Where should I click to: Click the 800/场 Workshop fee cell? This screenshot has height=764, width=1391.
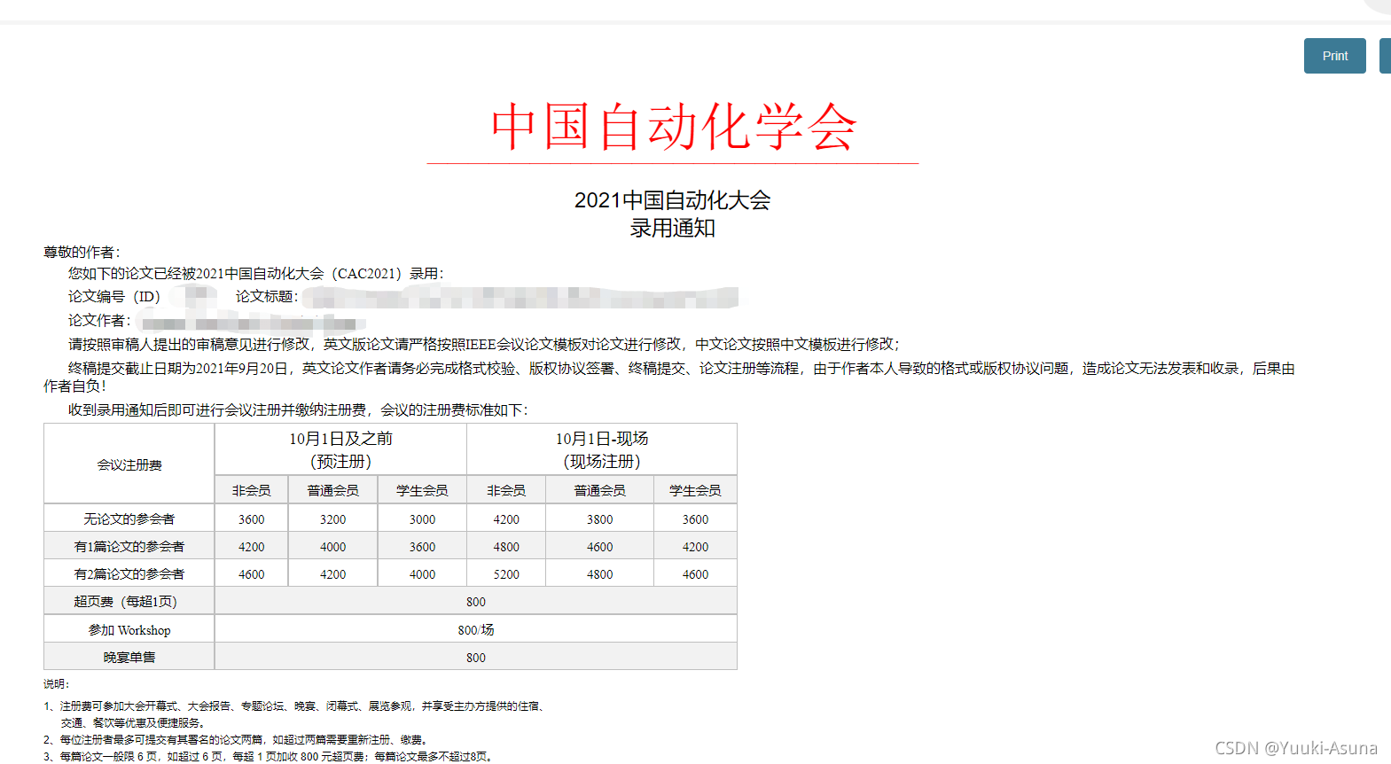[476, 629]
